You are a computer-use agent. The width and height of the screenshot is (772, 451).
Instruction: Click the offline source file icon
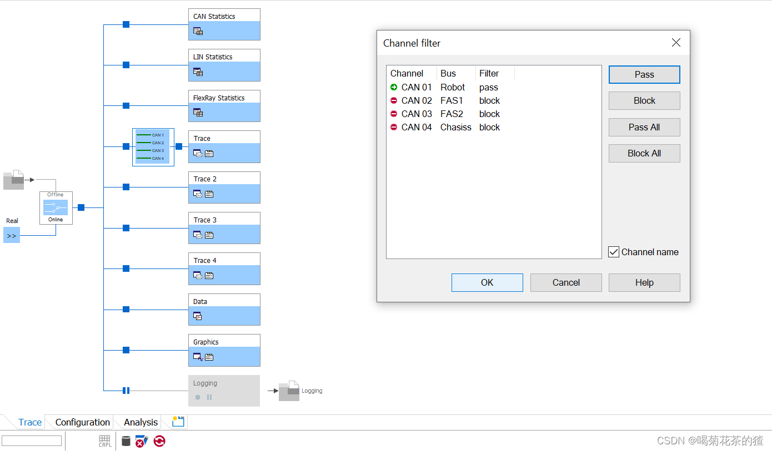[x=14, y=180]
